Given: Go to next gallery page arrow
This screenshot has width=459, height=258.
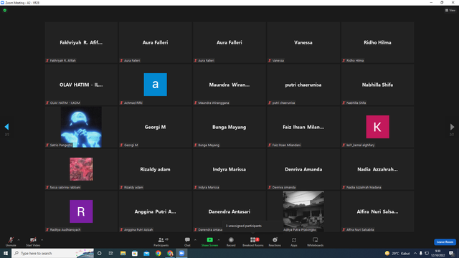Looking at the screenshot, I should [x=452, y=127].
